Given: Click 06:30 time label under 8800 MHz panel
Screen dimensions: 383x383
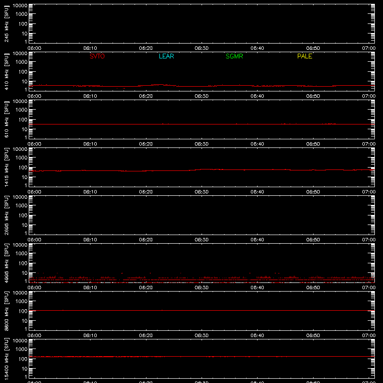Looking at the screenshot, I should 202,336.
